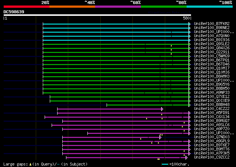
Task: Open the UniRef100_O22911 hit label
Action: tap(212, 52)
